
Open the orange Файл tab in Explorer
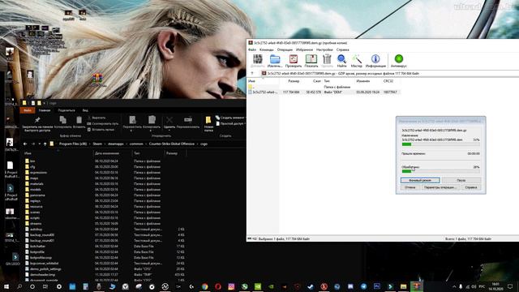tap(28, 110)
